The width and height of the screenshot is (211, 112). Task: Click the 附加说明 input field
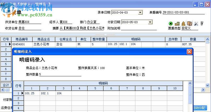tap(139, 28)
